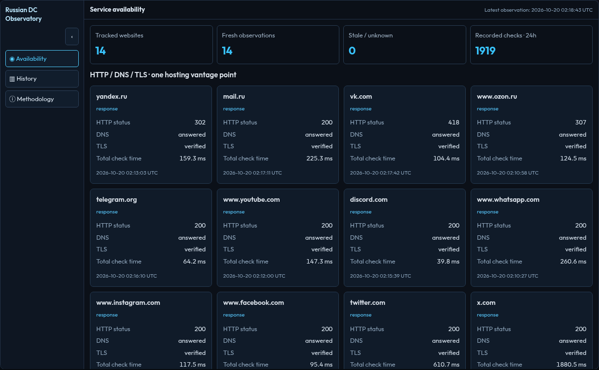Click vk.com check time 104.4 ms

446,159
